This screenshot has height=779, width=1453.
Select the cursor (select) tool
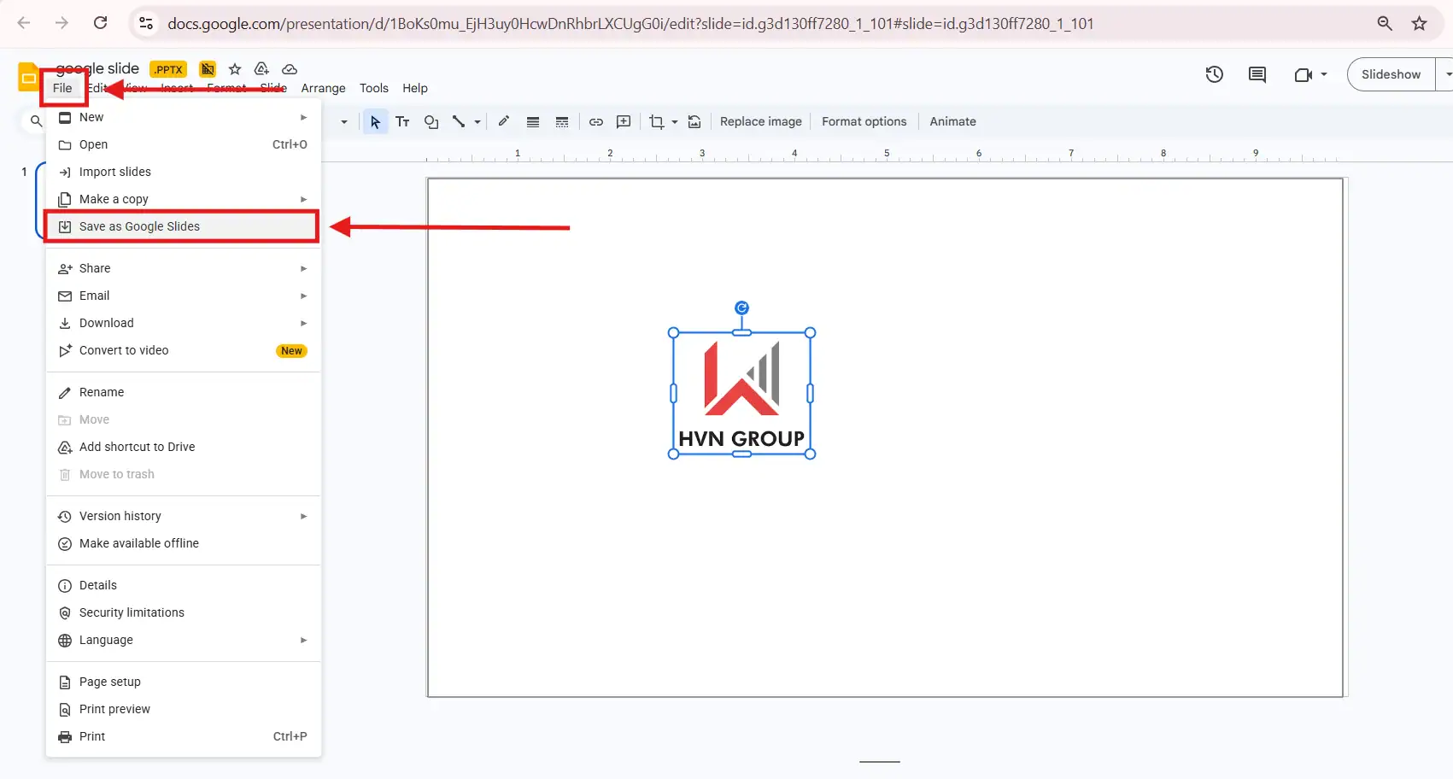(375, 122)
